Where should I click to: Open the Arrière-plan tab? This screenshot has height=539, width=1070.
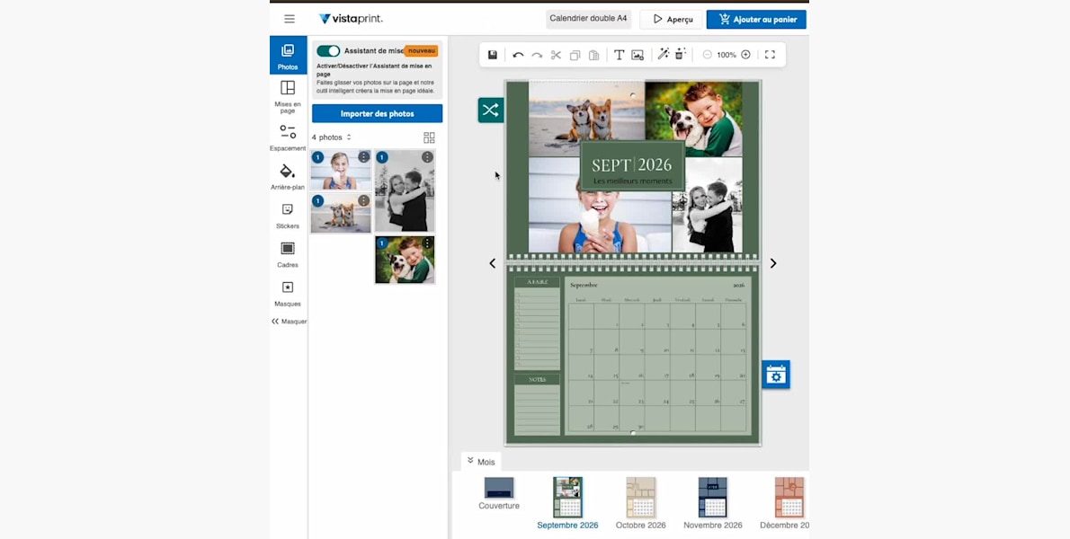click(x=288, y=176)
